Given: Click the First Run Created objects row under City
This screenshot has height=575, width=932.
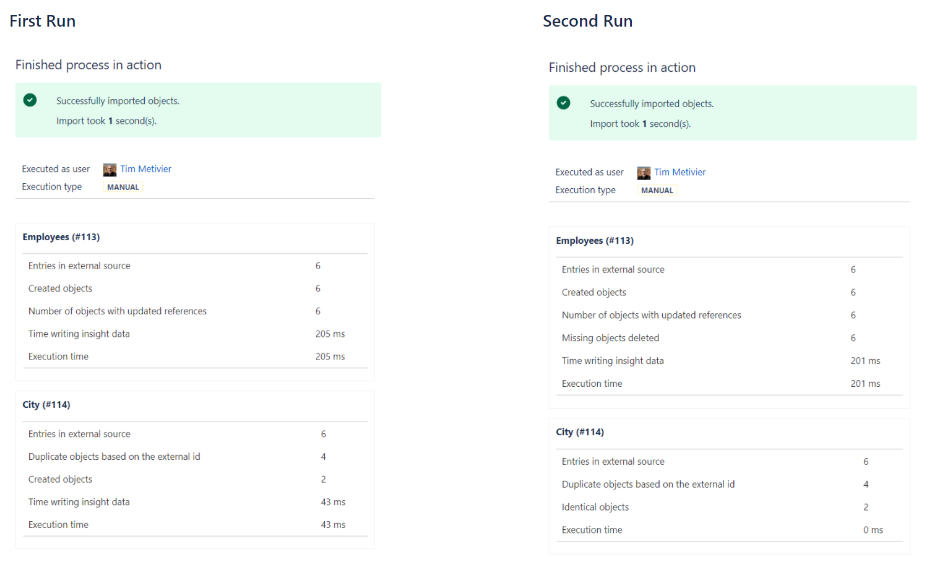Looking at the screenshot, I should coord(195,479).
